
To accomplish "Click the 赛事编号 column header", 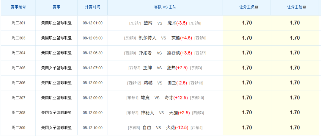I will click(18, 7).
